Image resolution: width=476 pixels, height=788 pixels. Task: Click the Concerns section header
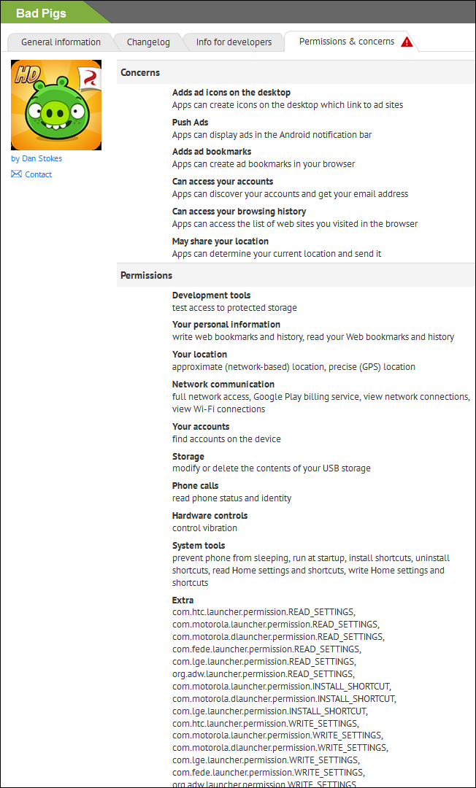pos(140,72)
